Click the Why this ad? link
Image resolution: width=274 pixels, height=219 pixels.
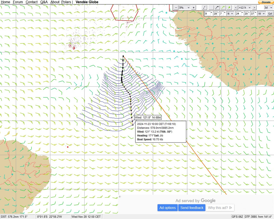[220, 208]
